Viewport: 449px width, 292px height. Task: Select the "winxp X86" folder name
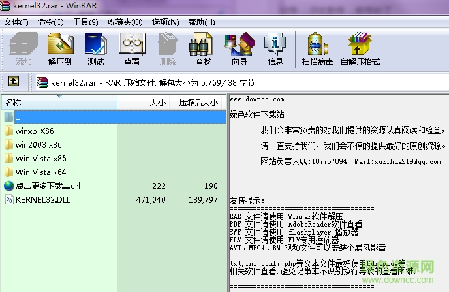pyautogui.click(x=35, y=131)
